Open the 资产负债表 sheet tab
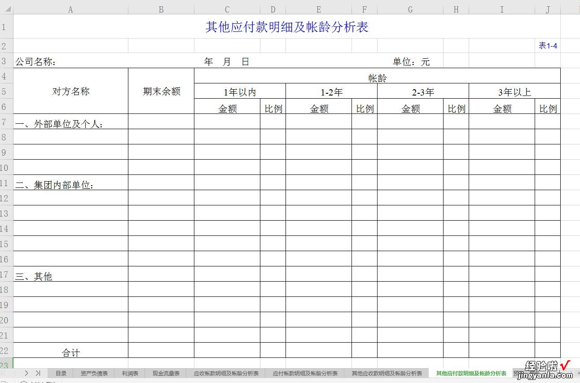This screenshot has width=580, height=383. [94, 373]
